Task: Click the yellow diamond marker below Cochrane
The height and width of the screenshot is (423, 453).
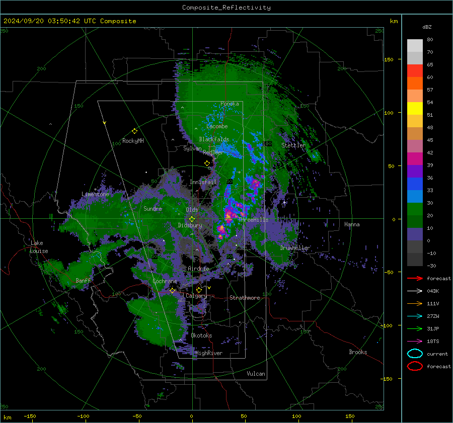Action: coord(173,290)
